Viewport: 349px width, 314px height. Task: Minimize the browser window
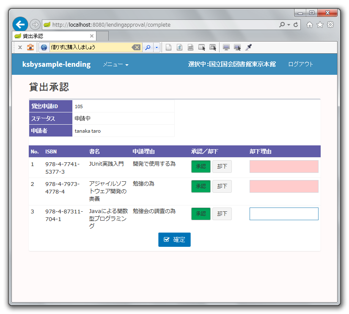[x=300, y=13]
